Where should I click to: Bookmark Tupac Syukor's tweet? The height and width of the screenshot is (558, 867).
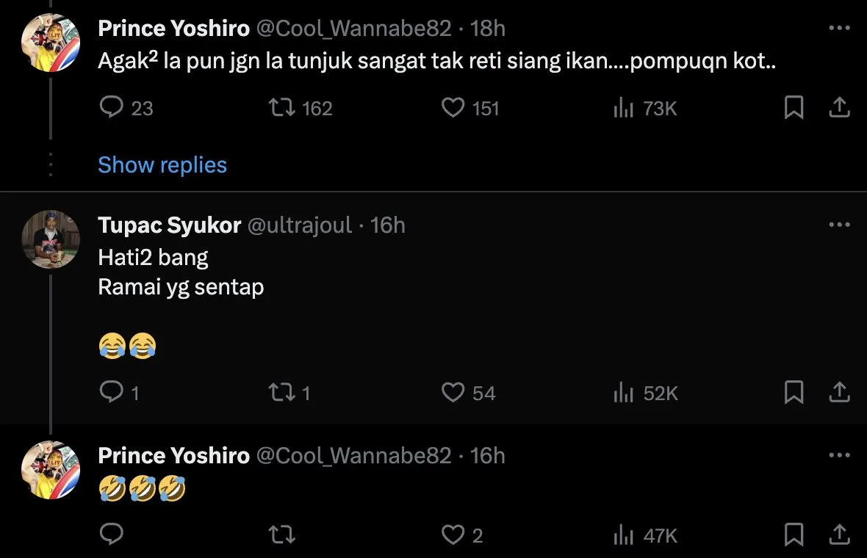794,393
